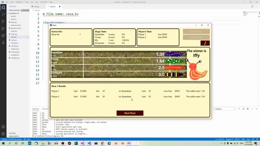Open Extensions view in activity bar
This screenshot has width=260, height=146.
[x=3, y=36]
